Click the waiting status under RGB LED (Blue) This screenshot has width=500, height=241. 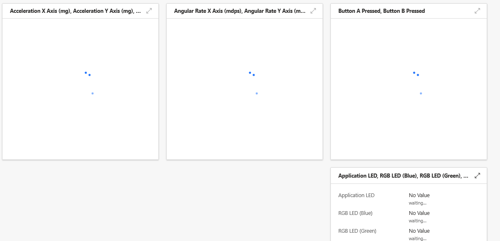click(417, 221)
